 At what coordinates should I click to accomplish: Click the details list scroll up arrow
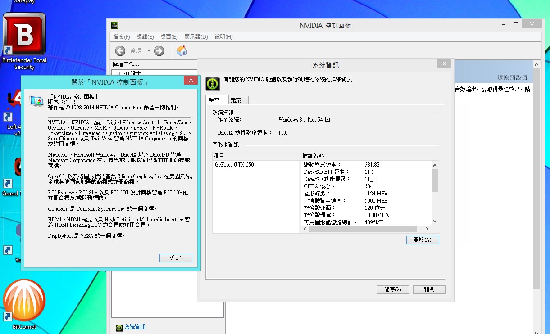[x=435, y=165]
